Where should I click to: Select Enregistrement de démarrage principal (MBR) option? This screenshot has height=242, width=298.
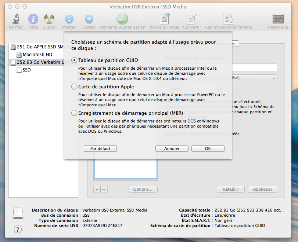pos(74,113)
